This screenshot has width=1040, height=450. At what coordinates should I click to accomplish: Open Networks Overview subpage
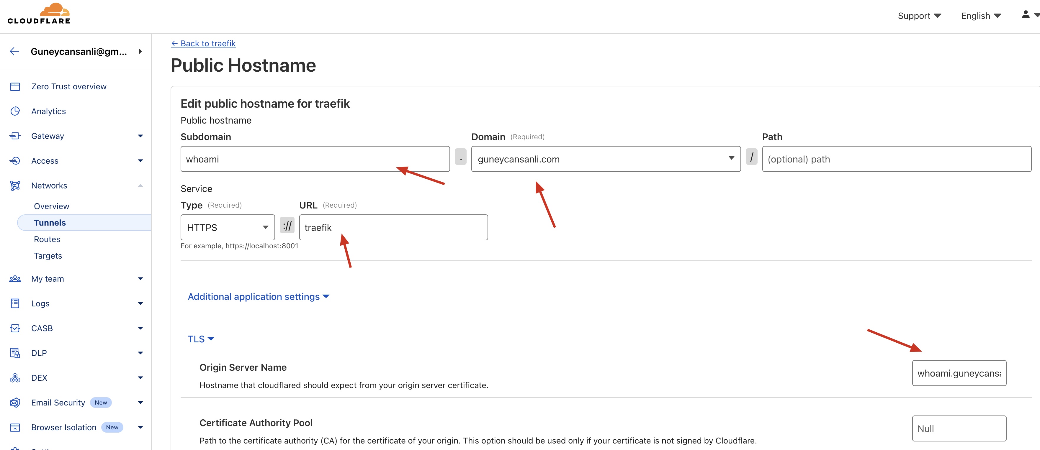(52, 206)
